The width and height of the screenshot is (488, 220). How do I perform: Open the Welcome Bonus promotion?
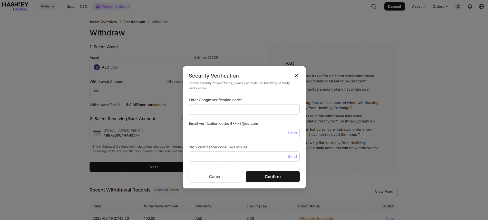tap(112, 6)
